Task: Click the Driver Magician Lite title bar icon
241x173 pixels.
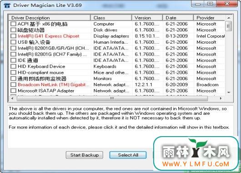Action: coord(7,5)
